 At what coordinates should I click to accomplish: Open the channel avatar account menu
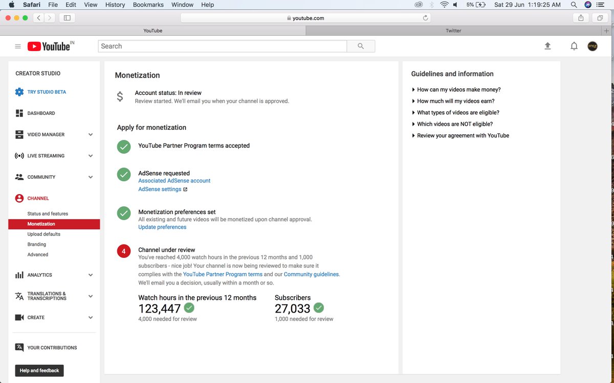pos(593,46)
